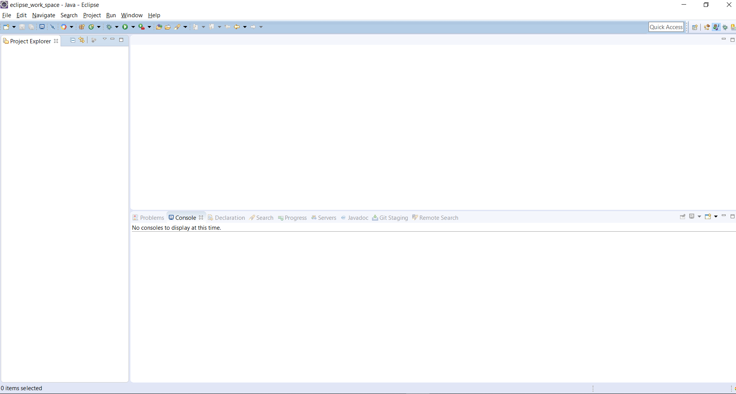
Task: Click the green Run button
Action: click(x=125, y=27)
